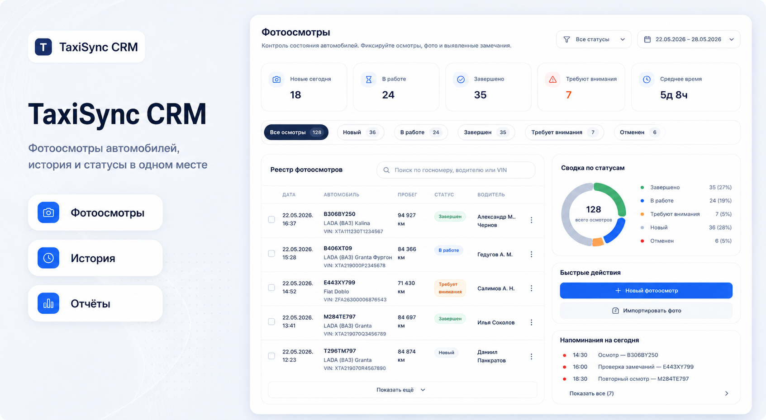The height and width of the screenshot is (420, 766).
Task: Click the import icon on Импортировать фото
Action: (x=615, y=311)
